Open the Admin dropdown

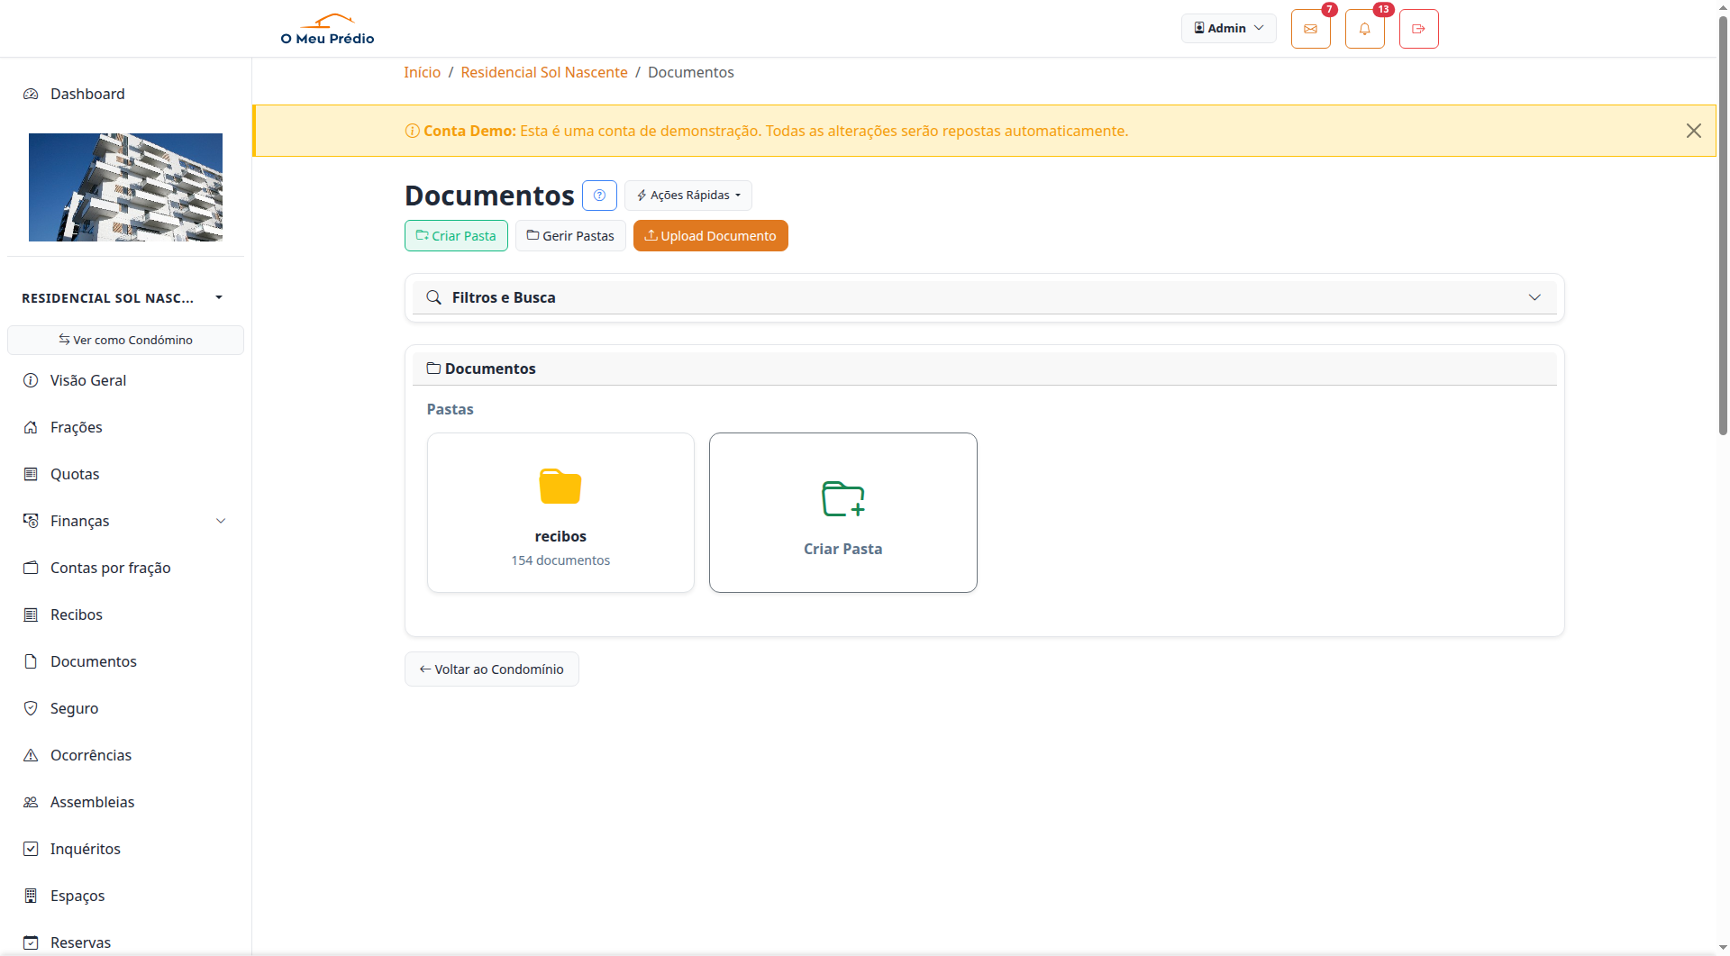click(x=1228, y=28)
